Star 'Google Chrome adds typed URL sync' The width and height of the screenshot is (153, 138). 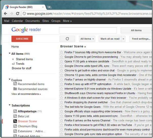(x=62, y=66)
